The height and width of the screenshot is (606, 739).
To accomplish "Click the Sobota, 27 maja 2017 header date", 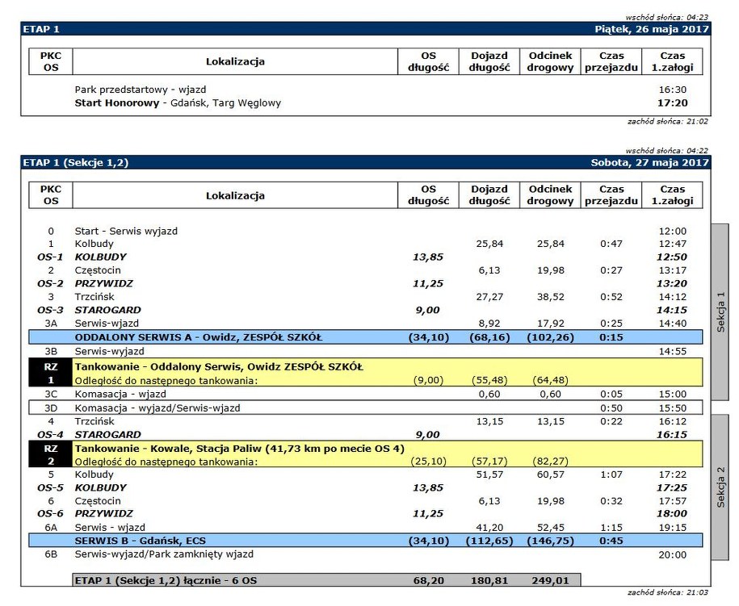I will click(651, 162).
